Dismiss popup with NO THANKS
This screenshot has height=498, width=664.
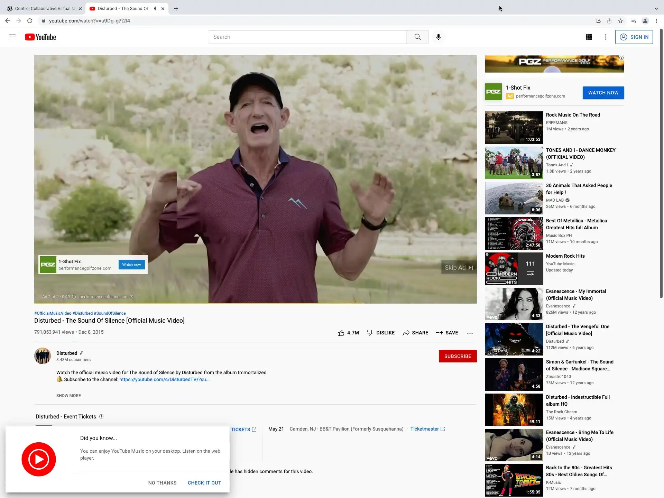[162, 483]
